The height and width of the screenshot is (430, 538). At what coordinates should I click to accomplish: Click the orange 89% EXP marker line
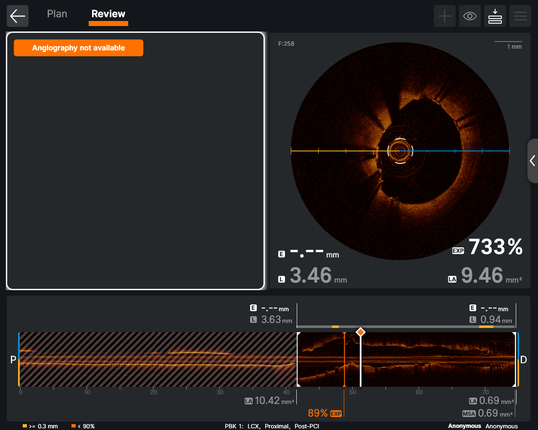344,359
